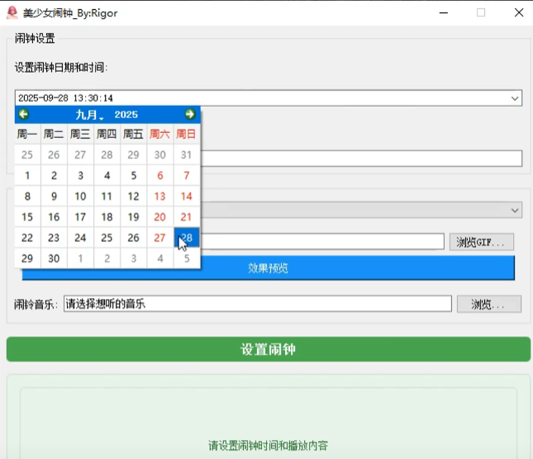Click the 周日 weekday header

point(187,134)
